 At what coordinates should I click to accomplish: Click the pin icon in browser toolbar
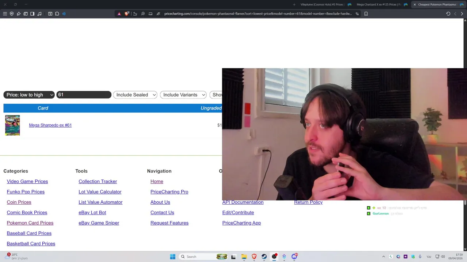(x=19, y=14)
